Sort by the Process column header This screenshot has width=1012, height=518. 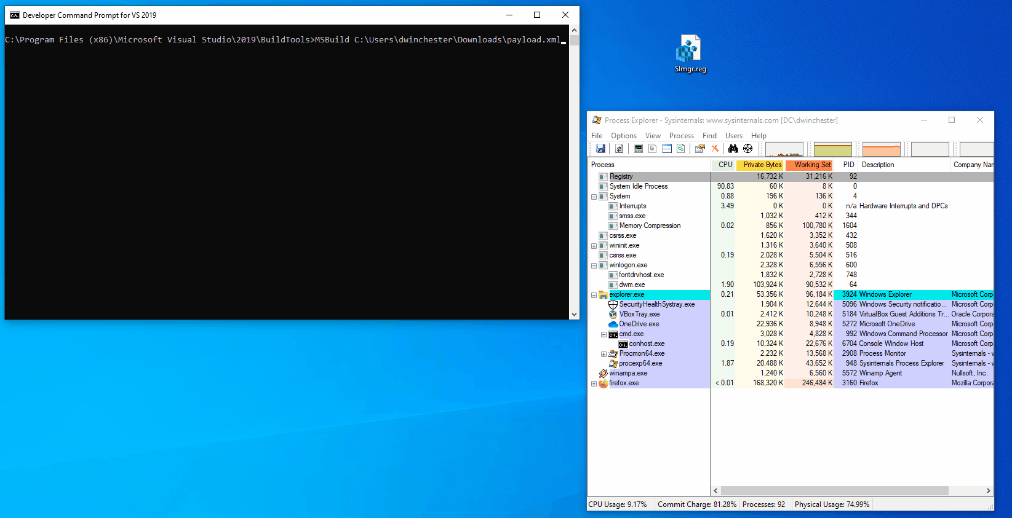(x=649, y=165)
